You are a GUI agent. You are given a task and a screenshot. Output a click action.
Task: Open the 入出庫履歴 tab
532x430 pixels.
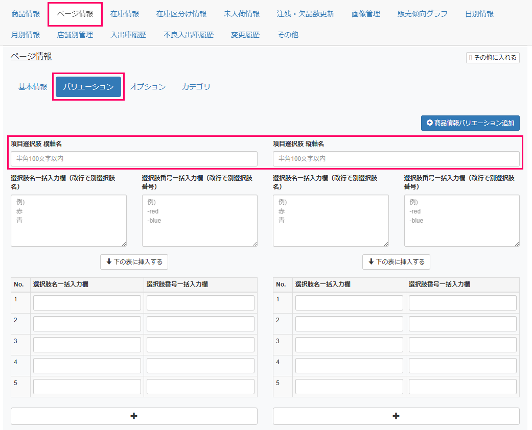(x=128, y=35)
